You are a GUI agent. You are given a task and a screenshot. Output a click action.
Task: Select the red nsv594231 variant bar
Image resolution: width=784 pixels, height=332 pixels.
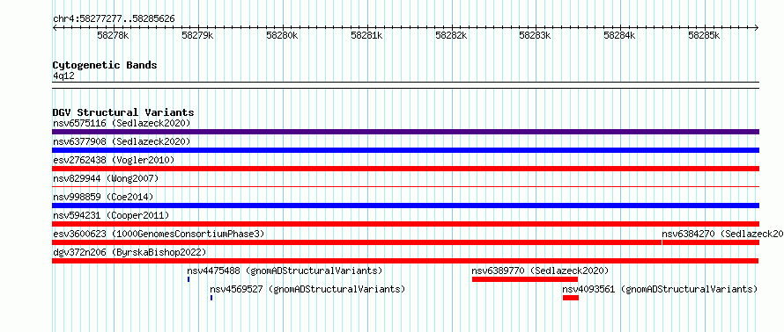click(405, 224)
